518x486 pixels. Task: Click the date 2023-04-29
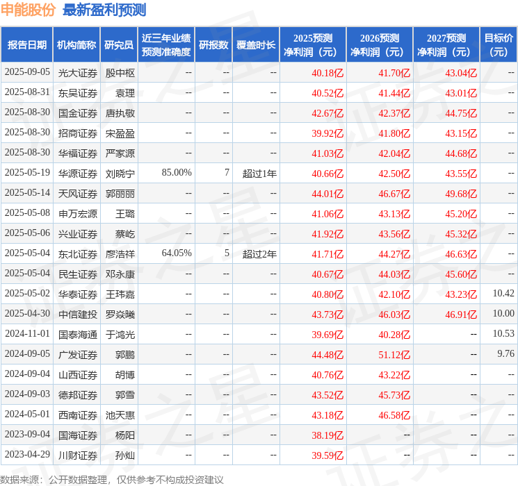coord(27,454)
